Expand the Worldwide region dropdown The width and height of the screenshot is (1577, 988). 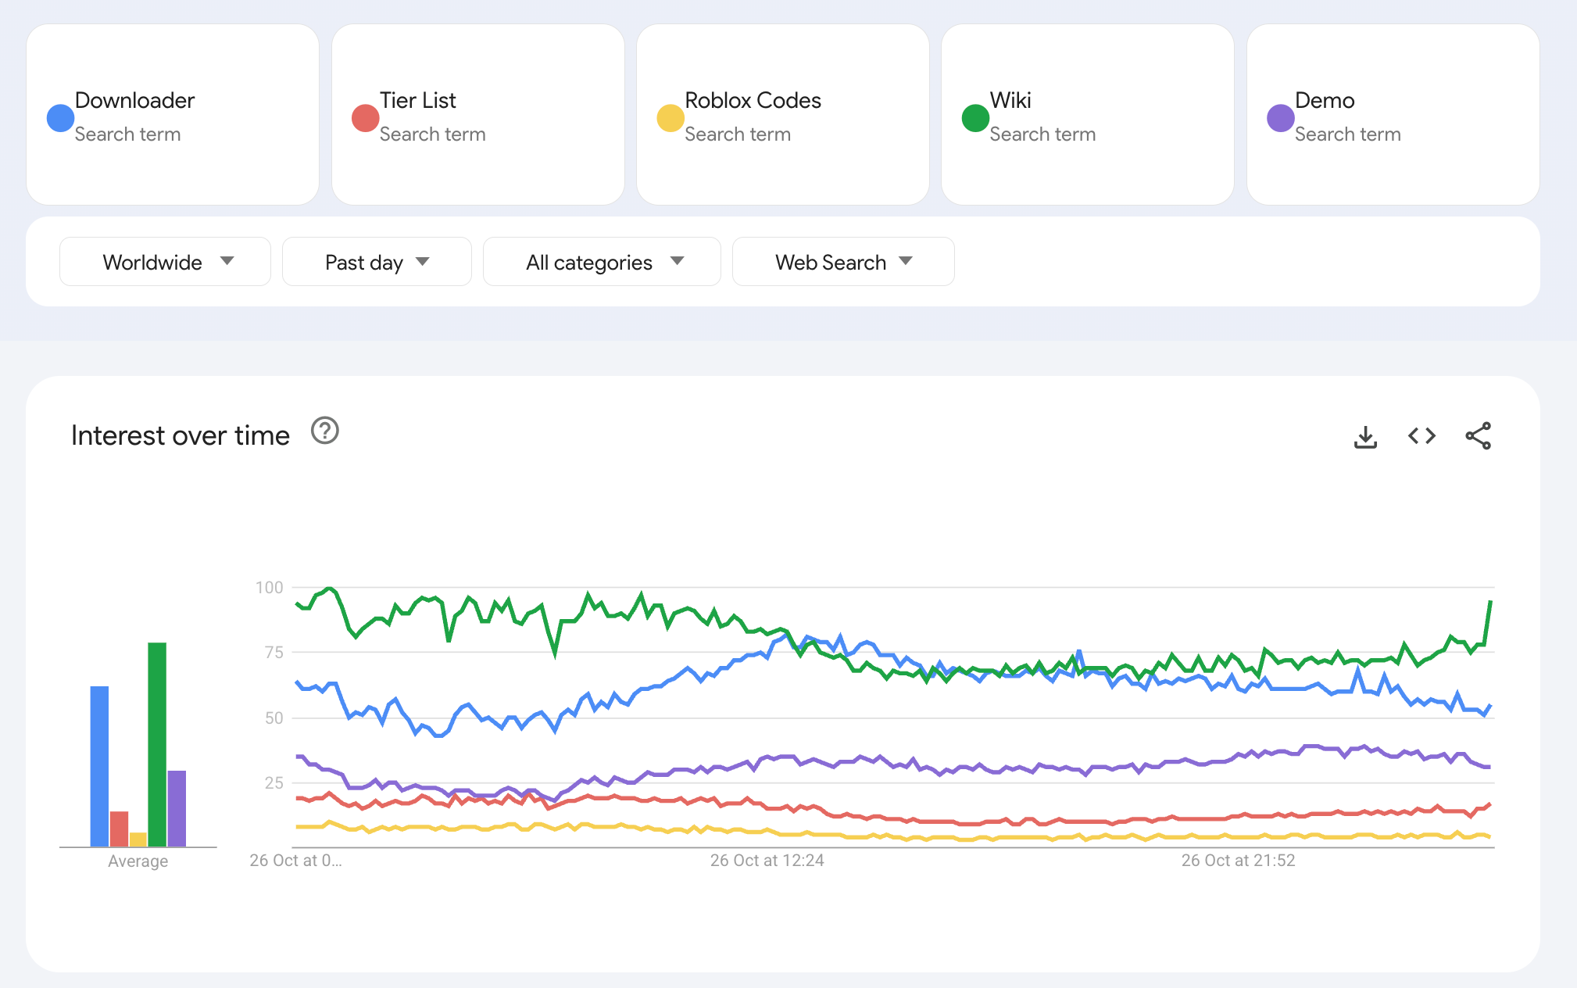click(165, 262)
